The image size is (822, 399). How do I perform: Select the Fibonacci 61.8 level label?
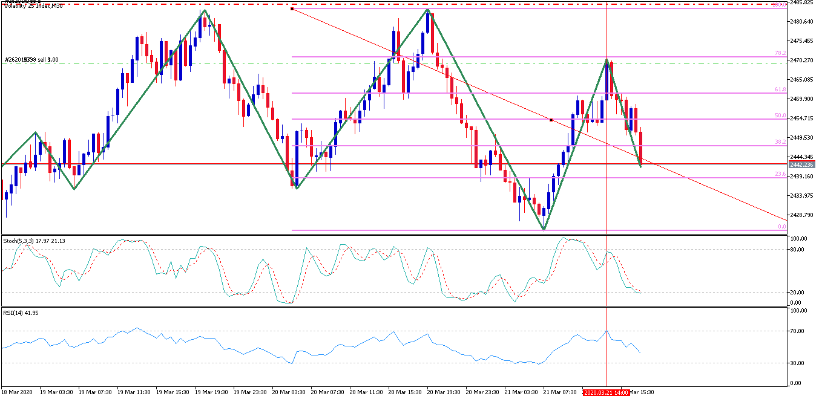pos(780,89)
